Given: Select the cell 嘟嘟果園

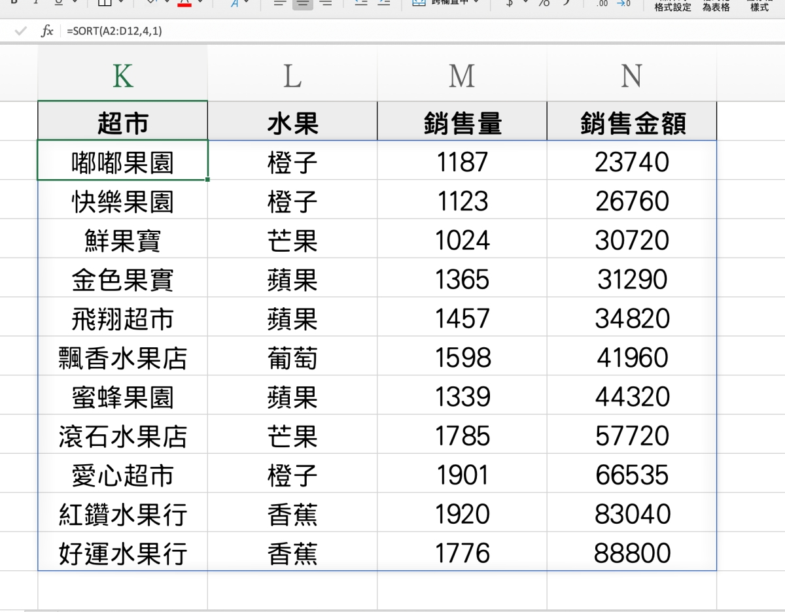Looking at the screenshot, I should [122, 160].
